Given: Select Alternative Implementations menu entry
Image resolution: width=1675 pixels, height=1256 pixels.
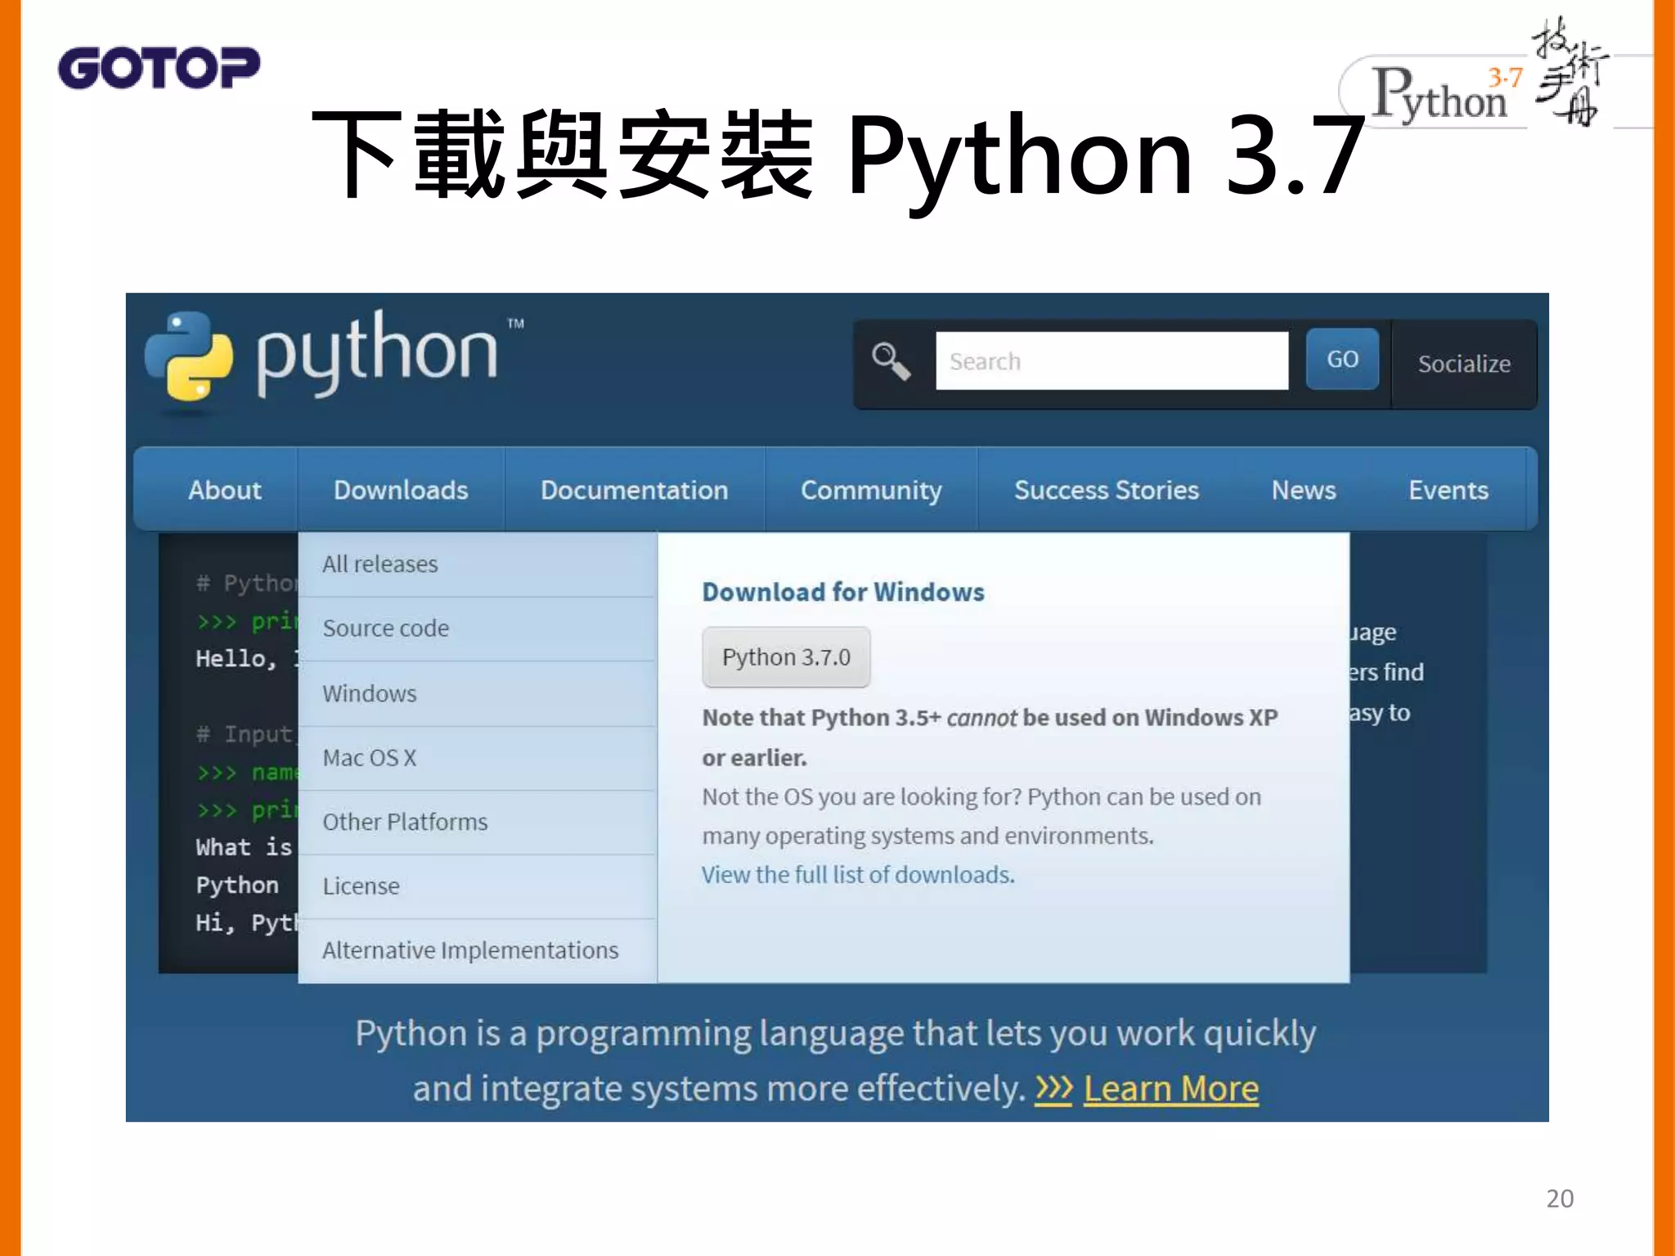Looking at the screenshot, I should click(478, 951).
